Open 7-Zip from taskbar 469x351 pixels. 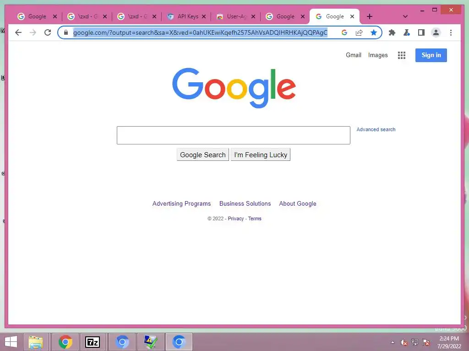tap(93, 342)
